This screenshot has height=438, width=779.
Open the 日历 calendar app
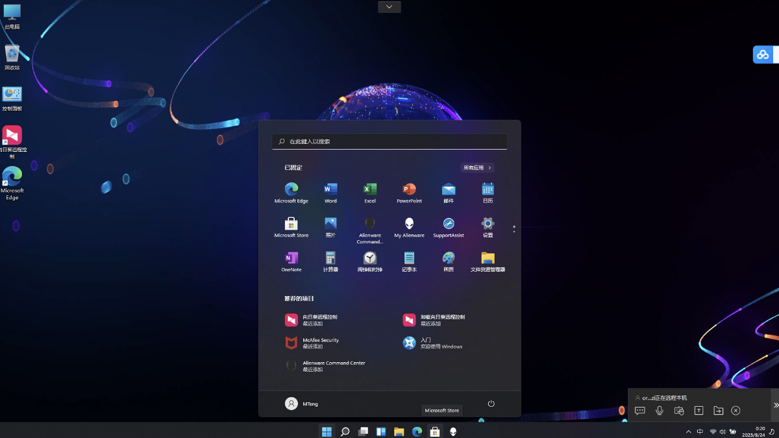point(488,192)
